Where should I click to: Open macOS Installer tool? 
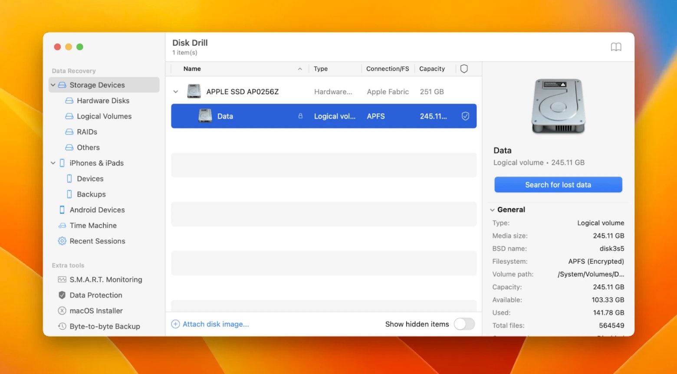pos(96,311)
